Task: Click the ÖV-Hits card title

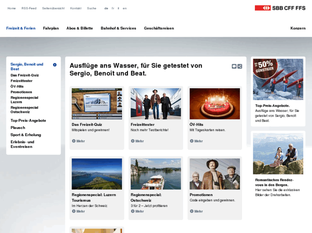Action: (197, 124)
